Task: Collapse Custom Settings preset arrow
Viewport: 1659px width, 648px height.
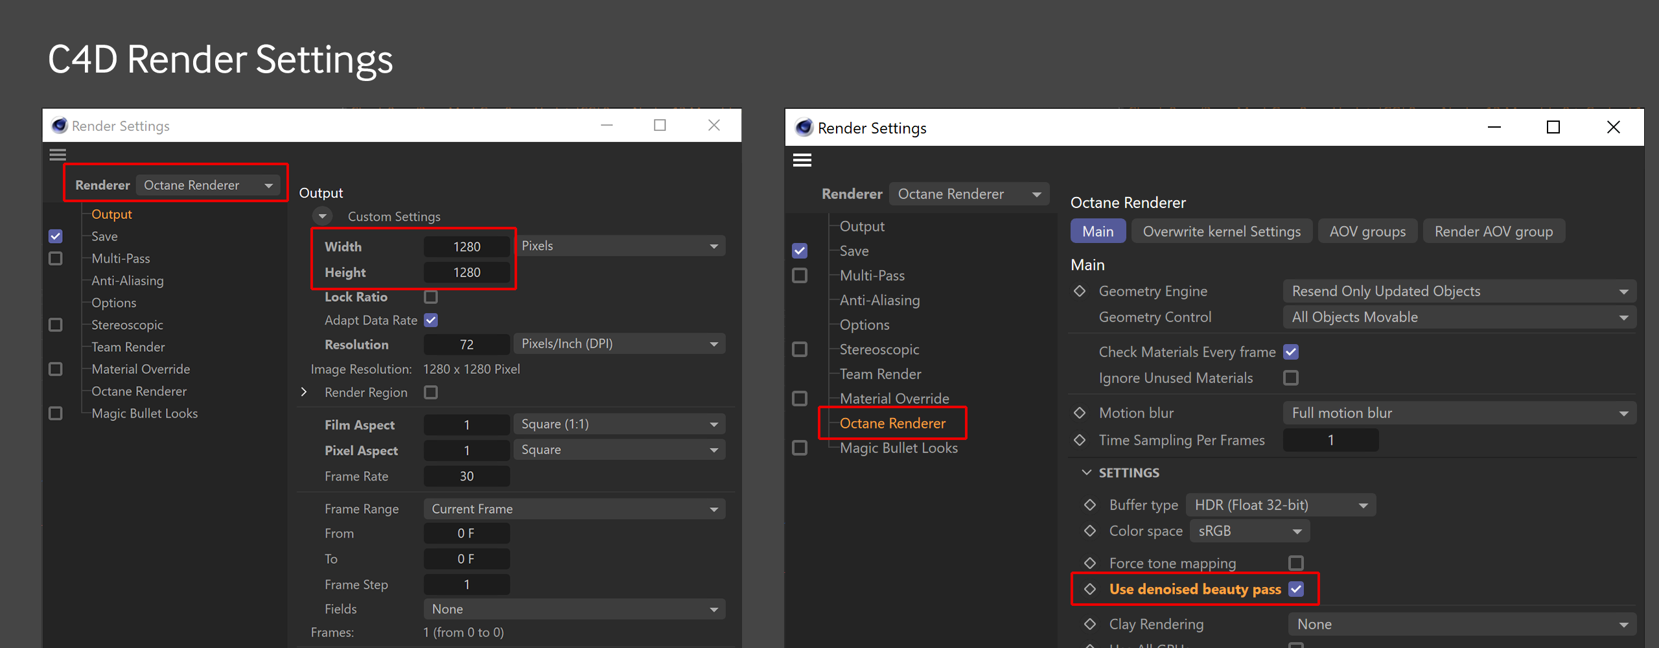Action: pos(322,216)
